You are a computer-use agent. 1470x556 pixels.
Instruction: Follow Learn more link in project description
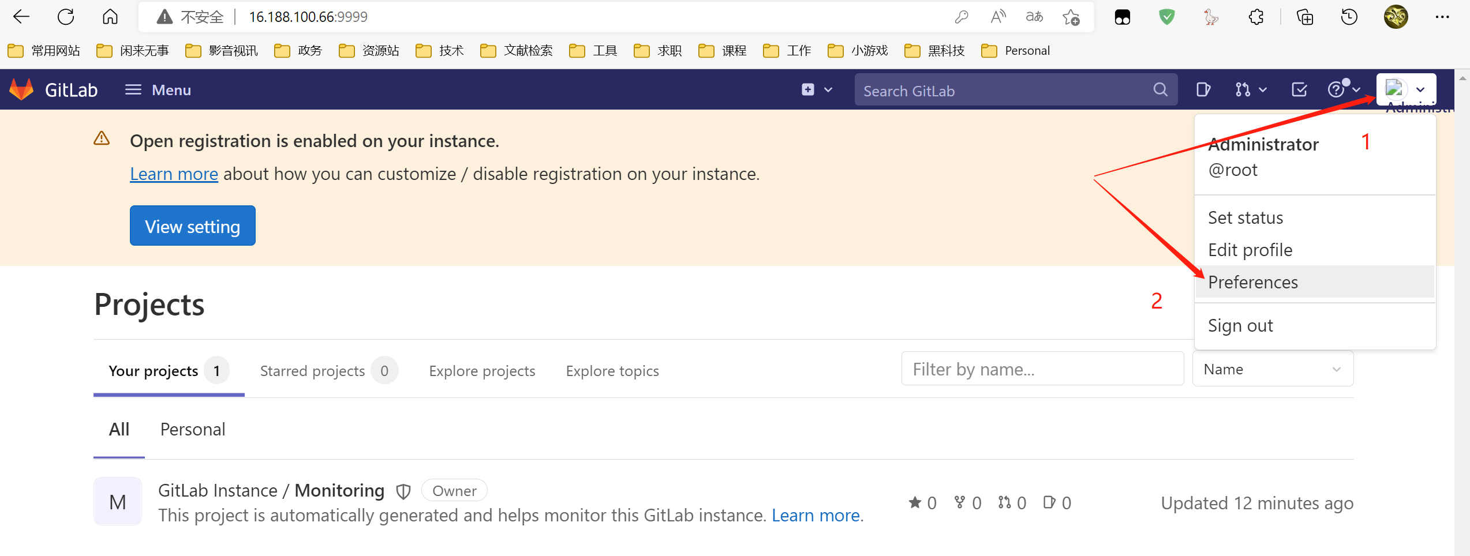[816, 515]
